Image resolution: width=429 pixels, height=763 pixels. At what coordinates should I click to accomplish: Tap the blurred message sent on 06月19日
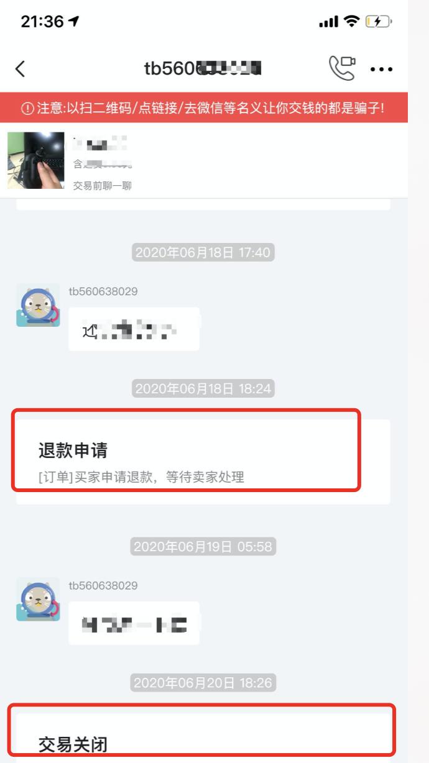(134, 623)
